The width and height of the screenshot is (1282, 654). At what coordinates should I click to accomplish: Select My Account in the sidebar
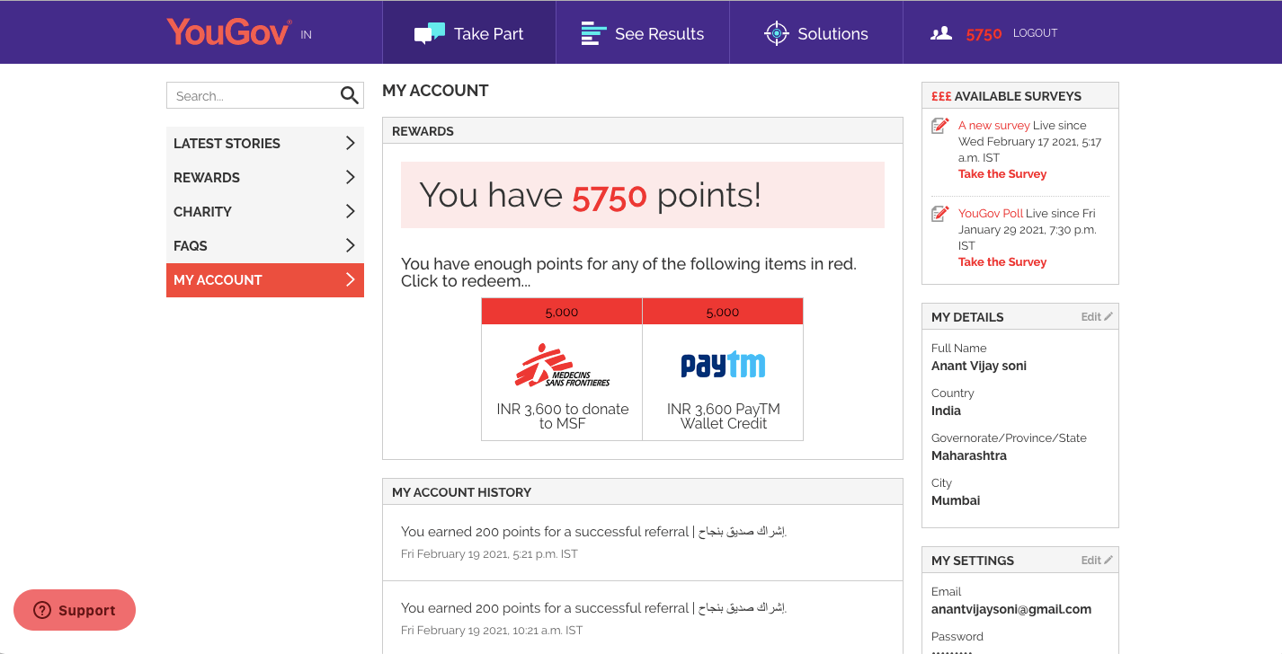coord(265,279)
